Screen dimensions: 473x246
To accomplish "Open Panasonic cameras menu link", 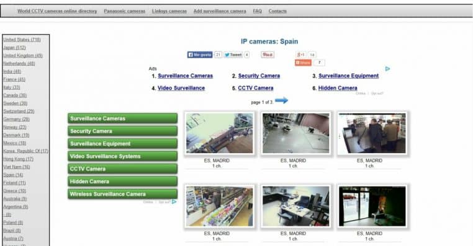I will (x=125, y=11).
